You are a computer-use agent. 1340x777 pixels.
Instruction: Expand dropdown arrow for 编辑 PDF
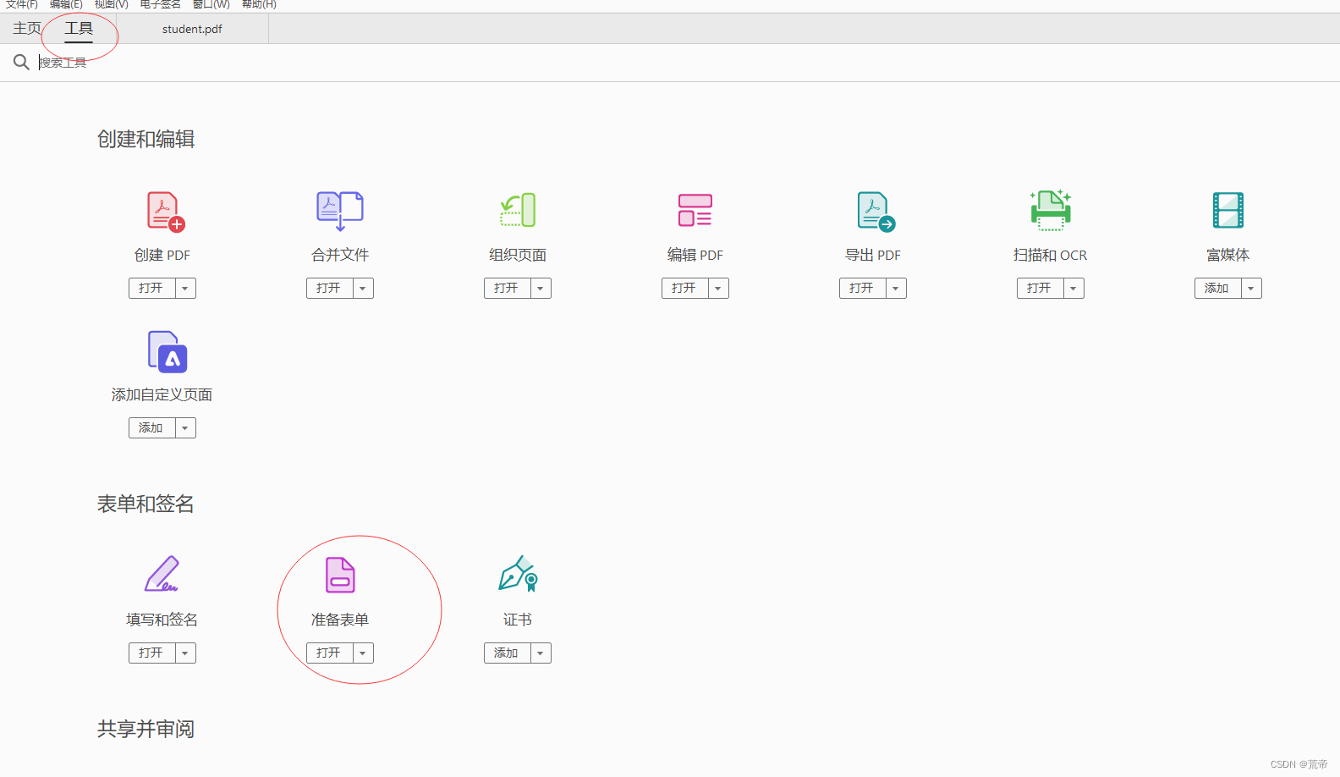coord(718,289)
